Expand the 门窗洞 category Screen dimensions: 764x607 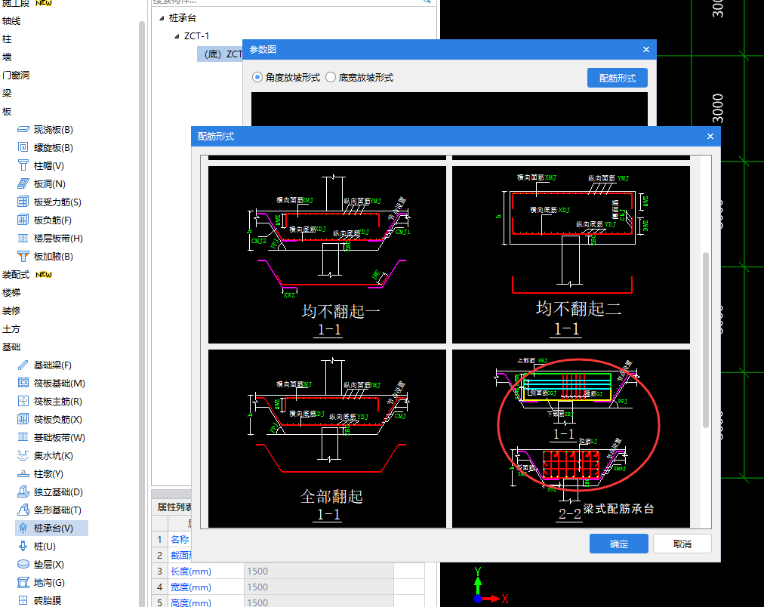16,75
